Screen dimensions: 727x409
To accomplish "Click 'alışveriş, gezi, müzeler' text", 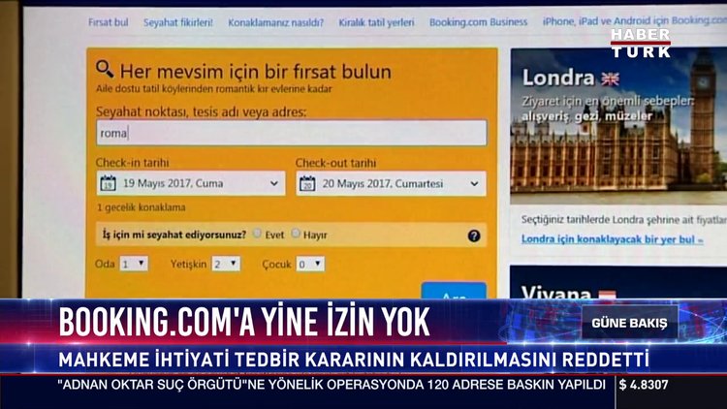I will (587, 116).
